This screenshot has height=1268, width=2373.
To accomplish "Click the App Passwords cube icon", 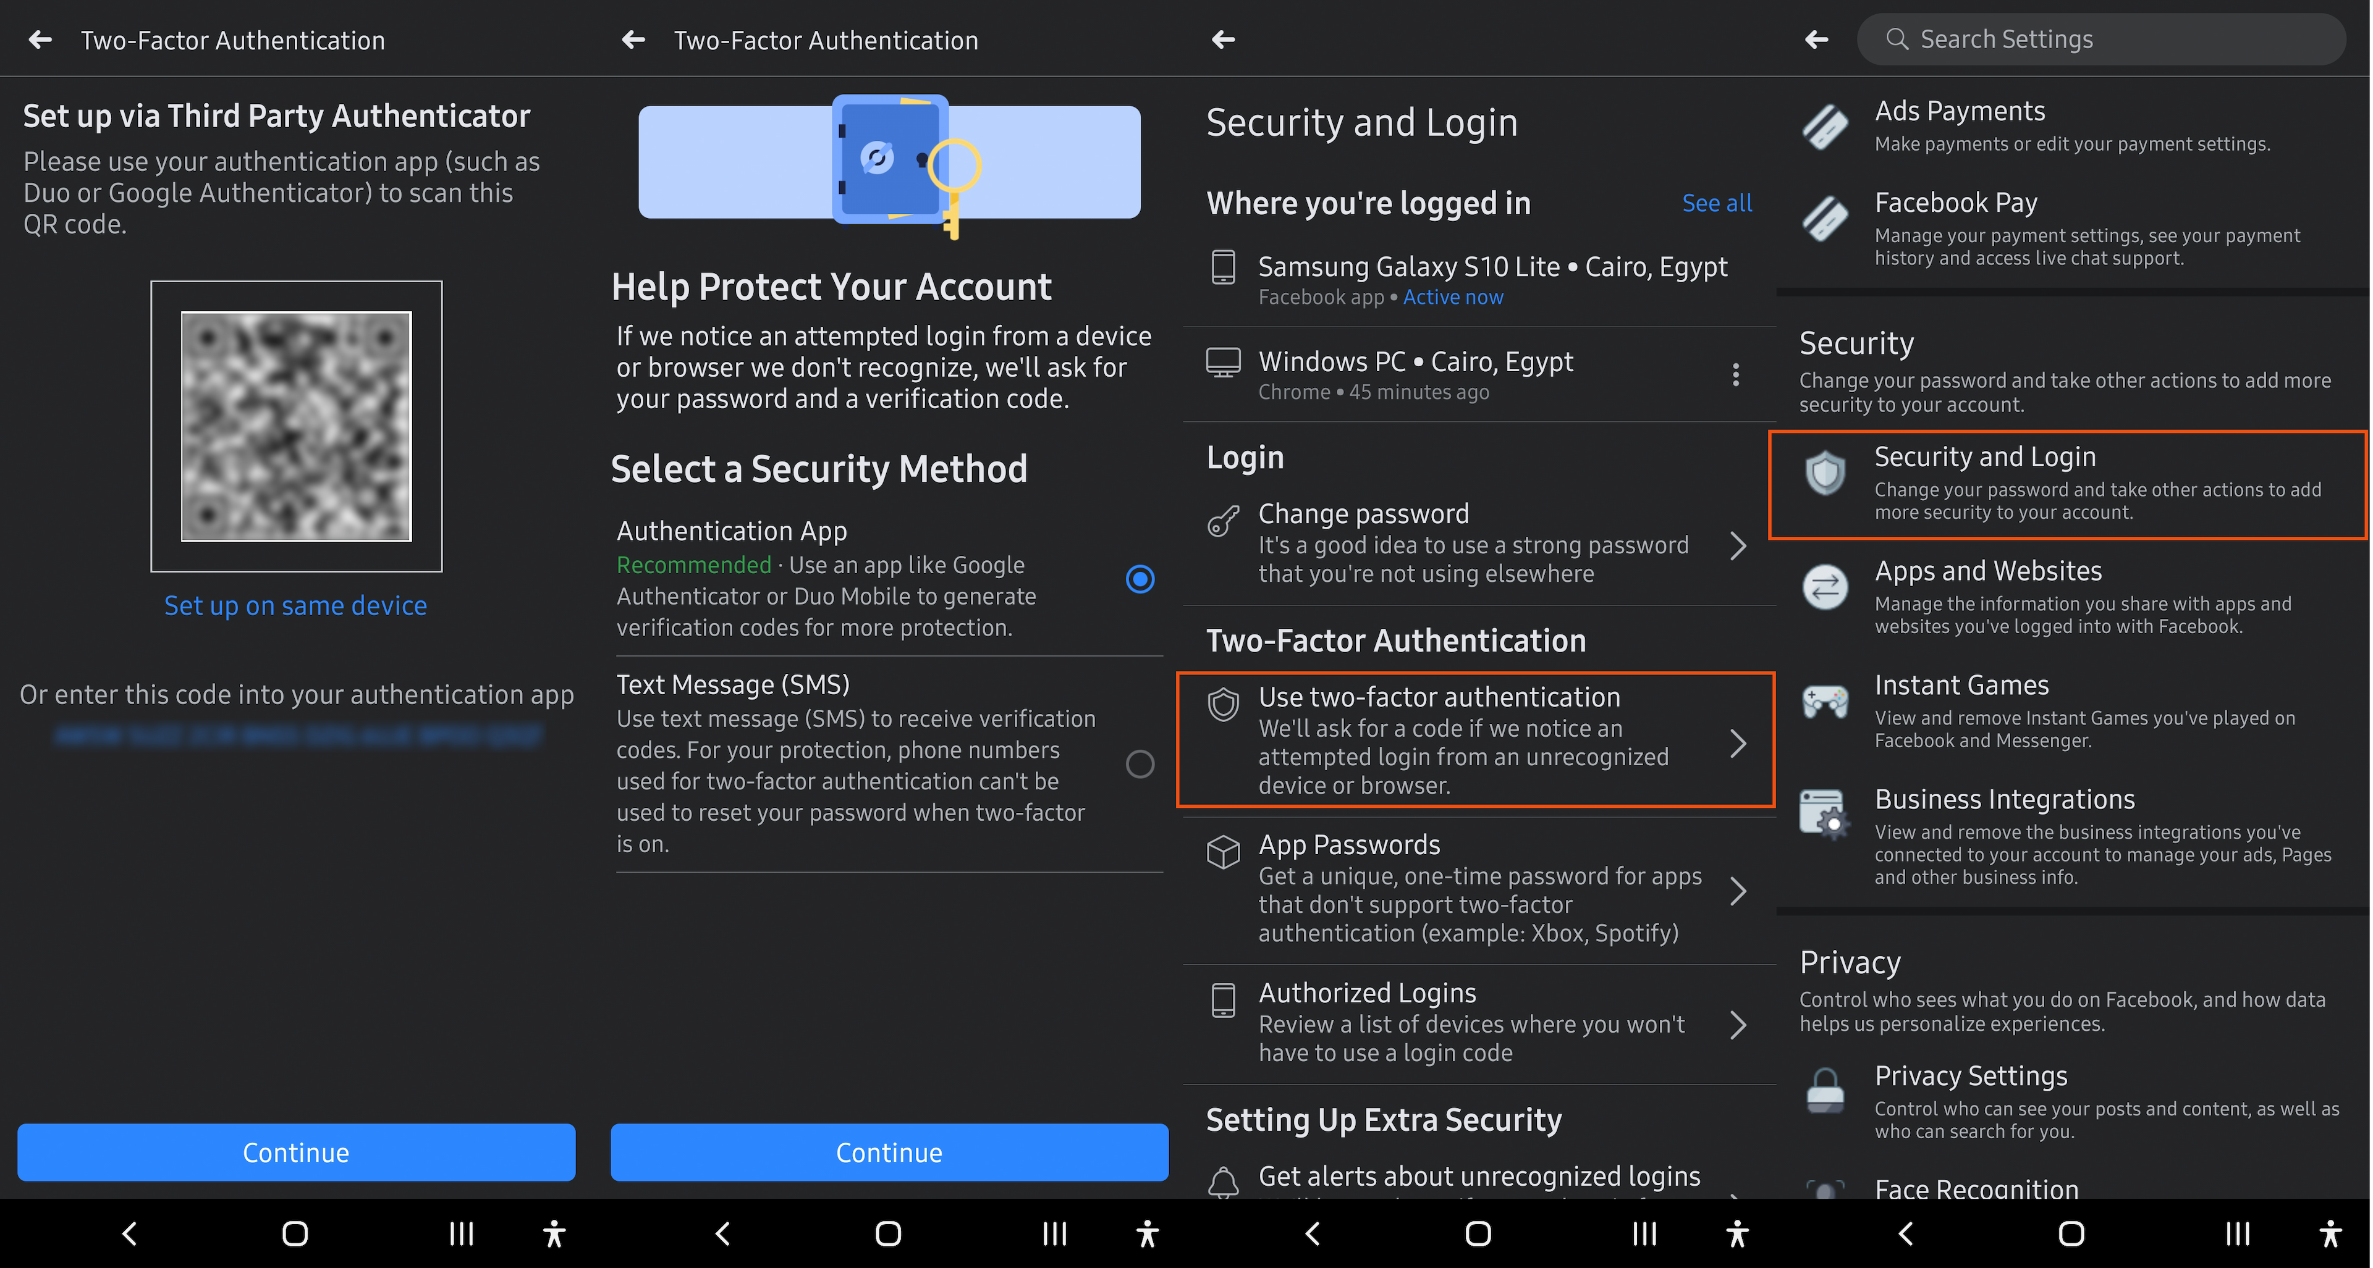I will (x=1224, y=852).
